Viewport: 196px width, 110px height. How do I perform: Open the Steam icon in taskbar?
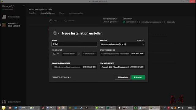(x=81, y=108)
